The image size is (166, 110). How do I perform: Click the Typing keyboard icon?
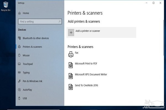(x=19, y=73)
